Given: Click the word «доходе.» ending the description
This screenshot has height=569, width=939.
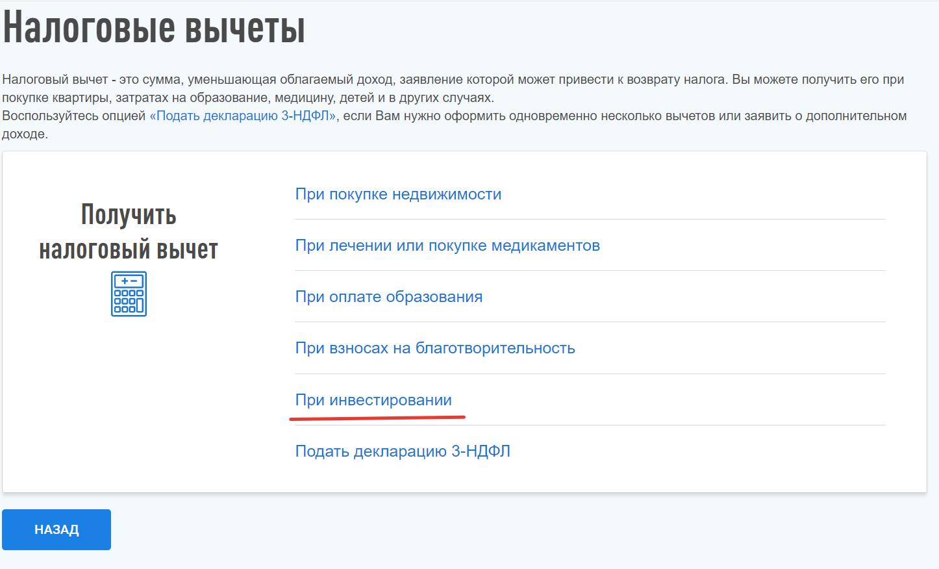Looking at the screenshot, I should (25, 134).
